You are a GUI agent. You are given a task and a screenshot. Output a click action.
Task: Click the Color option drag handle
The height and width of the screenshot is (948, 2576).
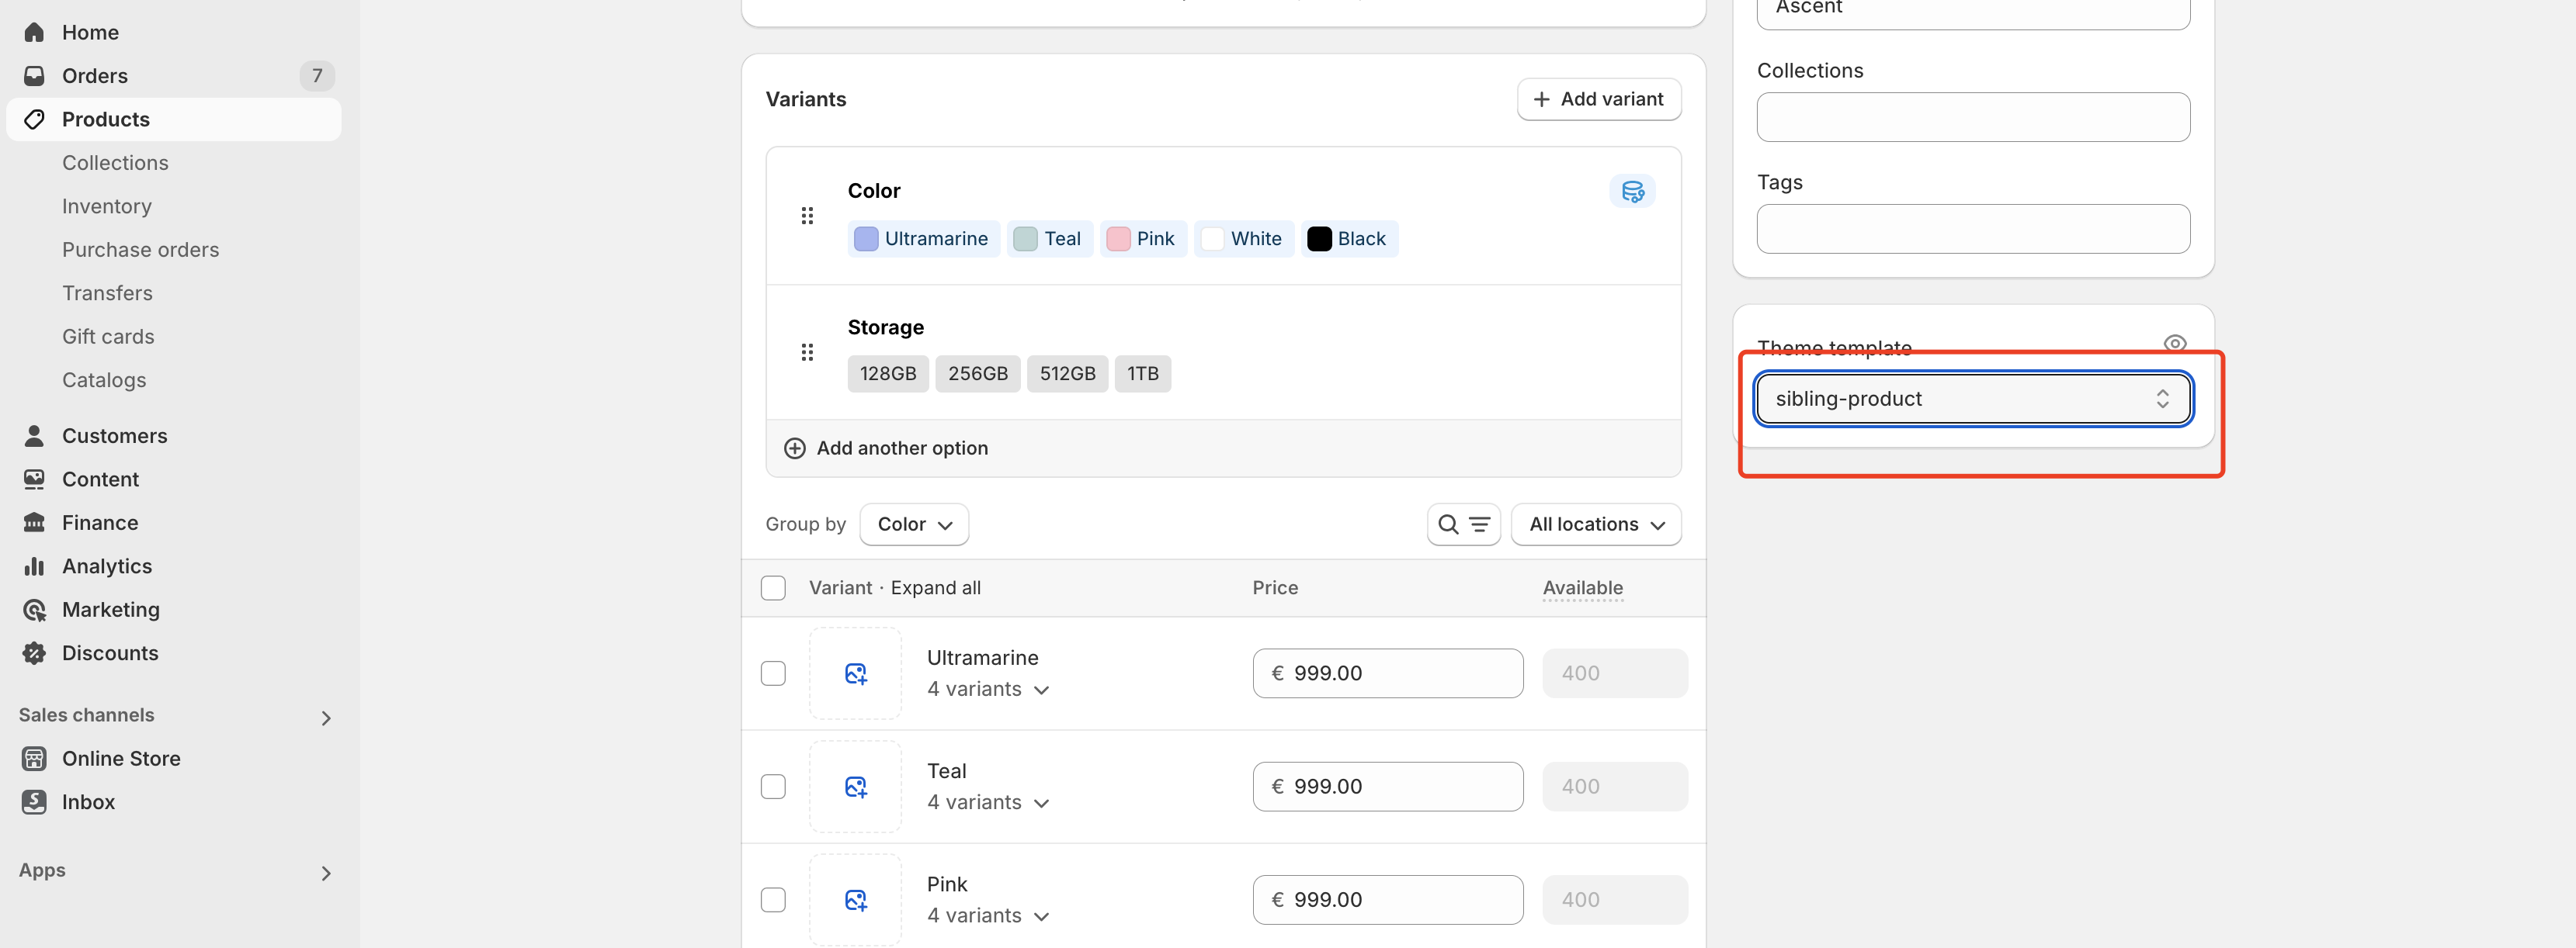coord(807,216)
